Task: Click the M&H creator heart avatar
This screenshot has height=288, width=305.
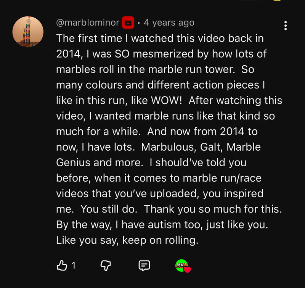Action: pos(182,265)
